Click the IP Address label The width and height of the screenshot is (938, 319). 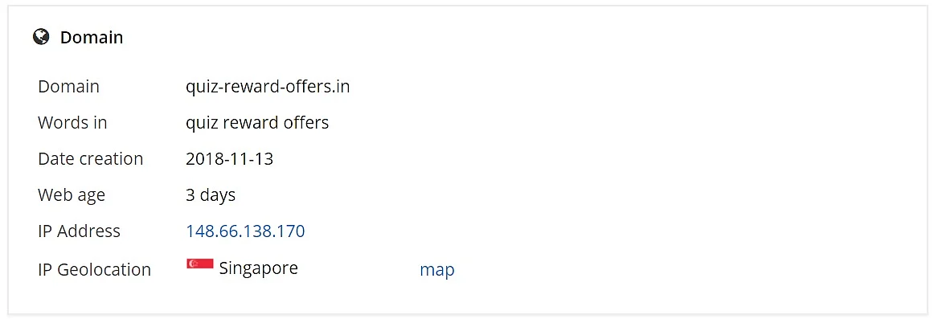tap(79, 231)
